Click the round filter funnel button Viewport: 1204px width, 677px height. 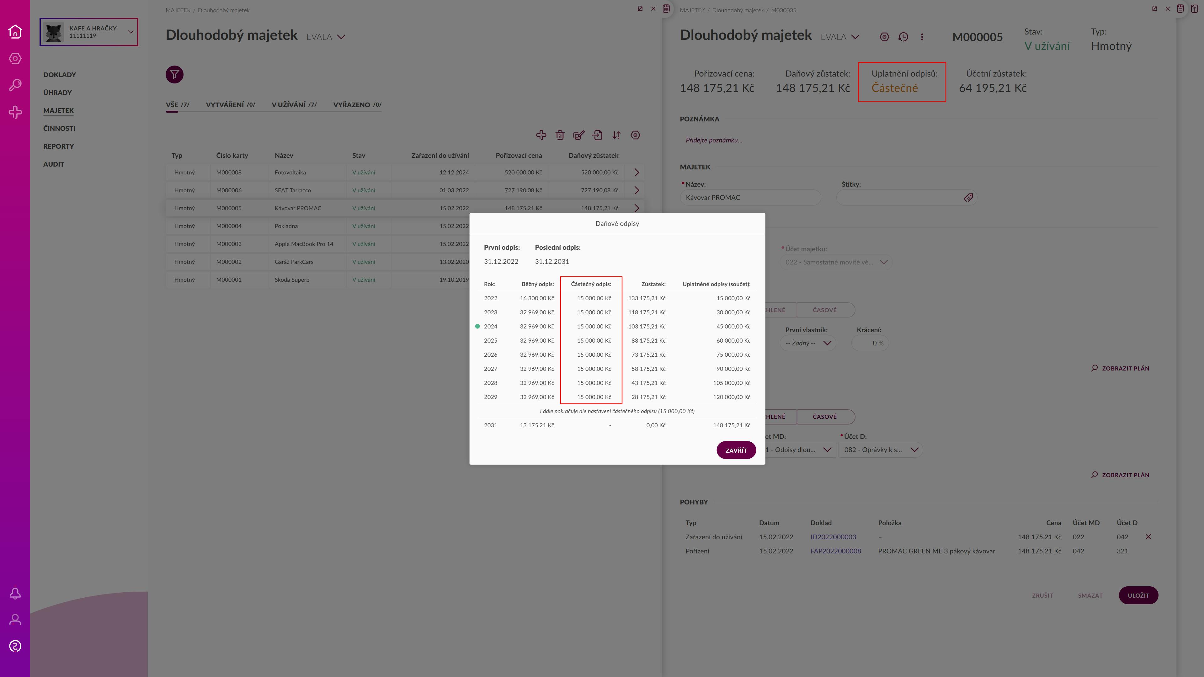(174, 74)
